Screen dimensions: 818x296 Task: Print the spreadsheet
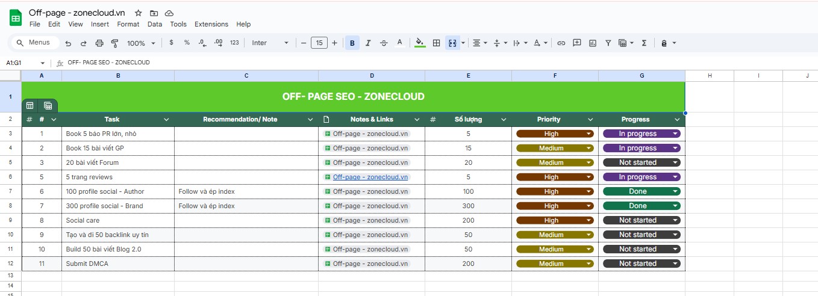(99, 43)
